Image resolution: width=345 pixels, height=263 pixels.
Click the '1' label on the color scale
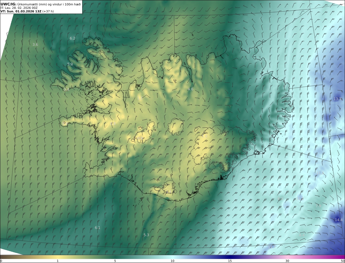[58, 261]
